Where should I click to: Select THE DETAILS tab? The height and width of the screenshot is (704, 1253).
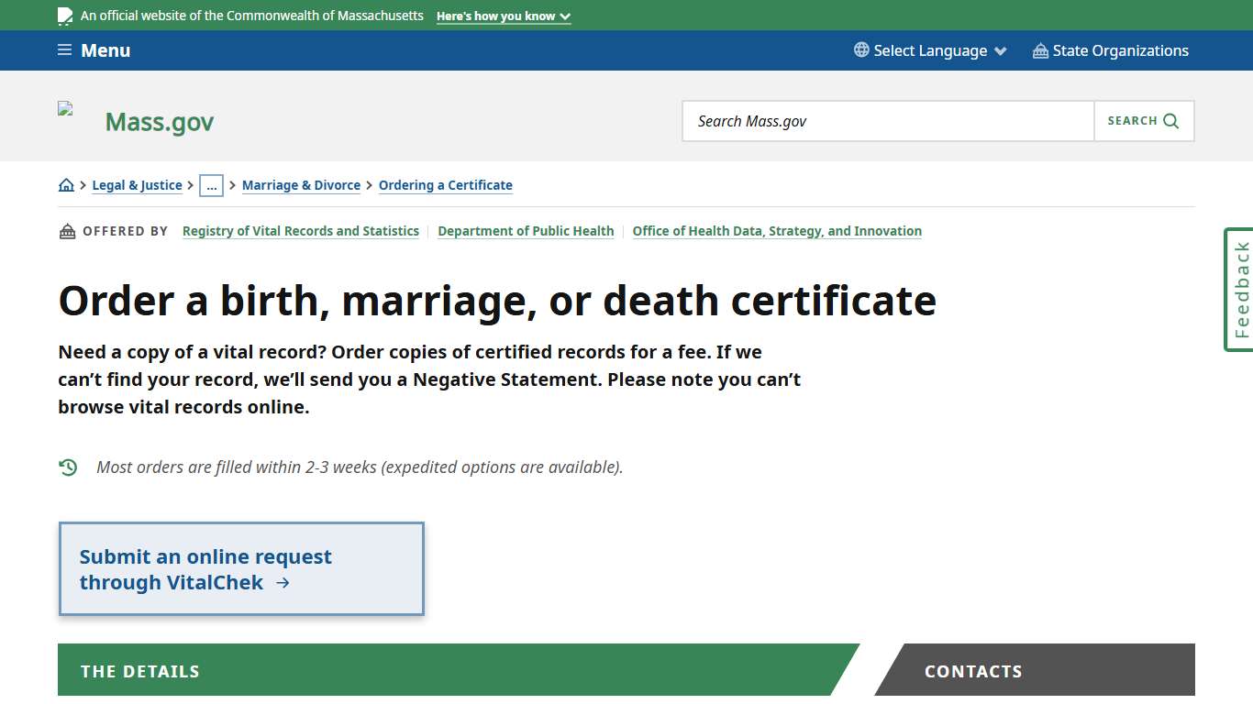139,670
